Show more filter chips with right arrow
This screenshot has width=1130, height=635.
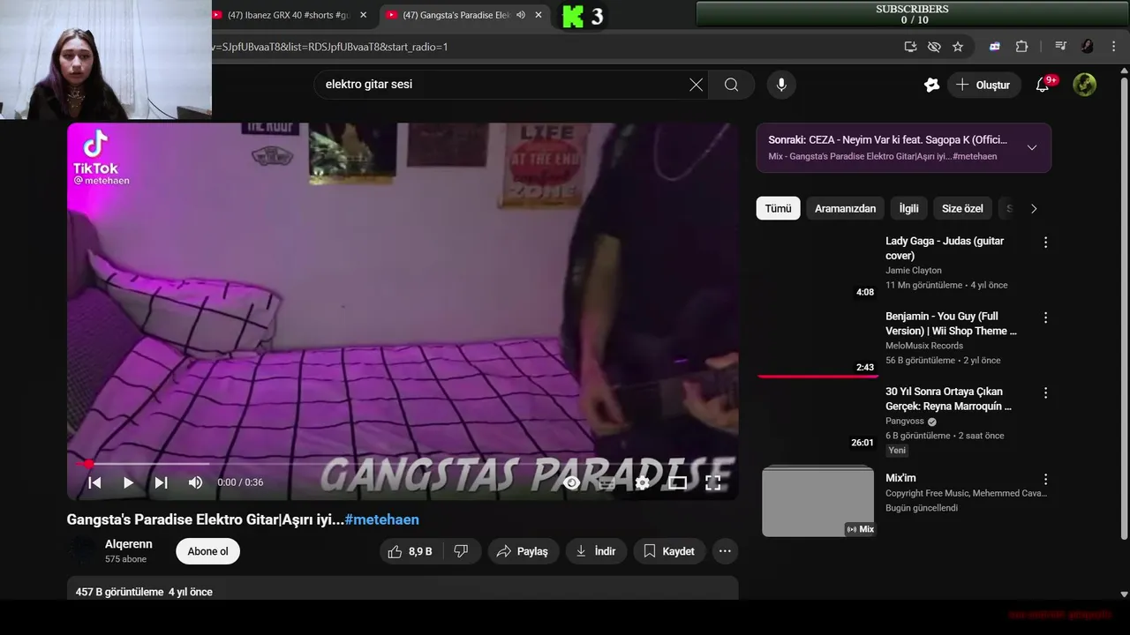[x=1034, y=208]
